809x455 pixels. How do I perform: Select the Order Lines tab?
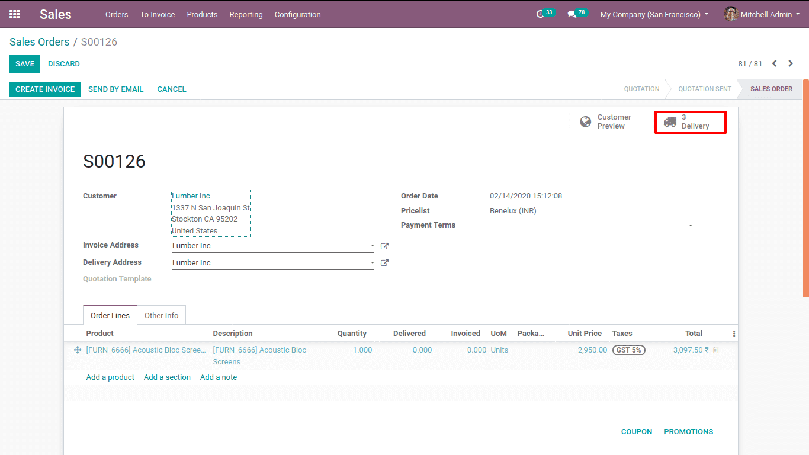(x=110, y=316)
